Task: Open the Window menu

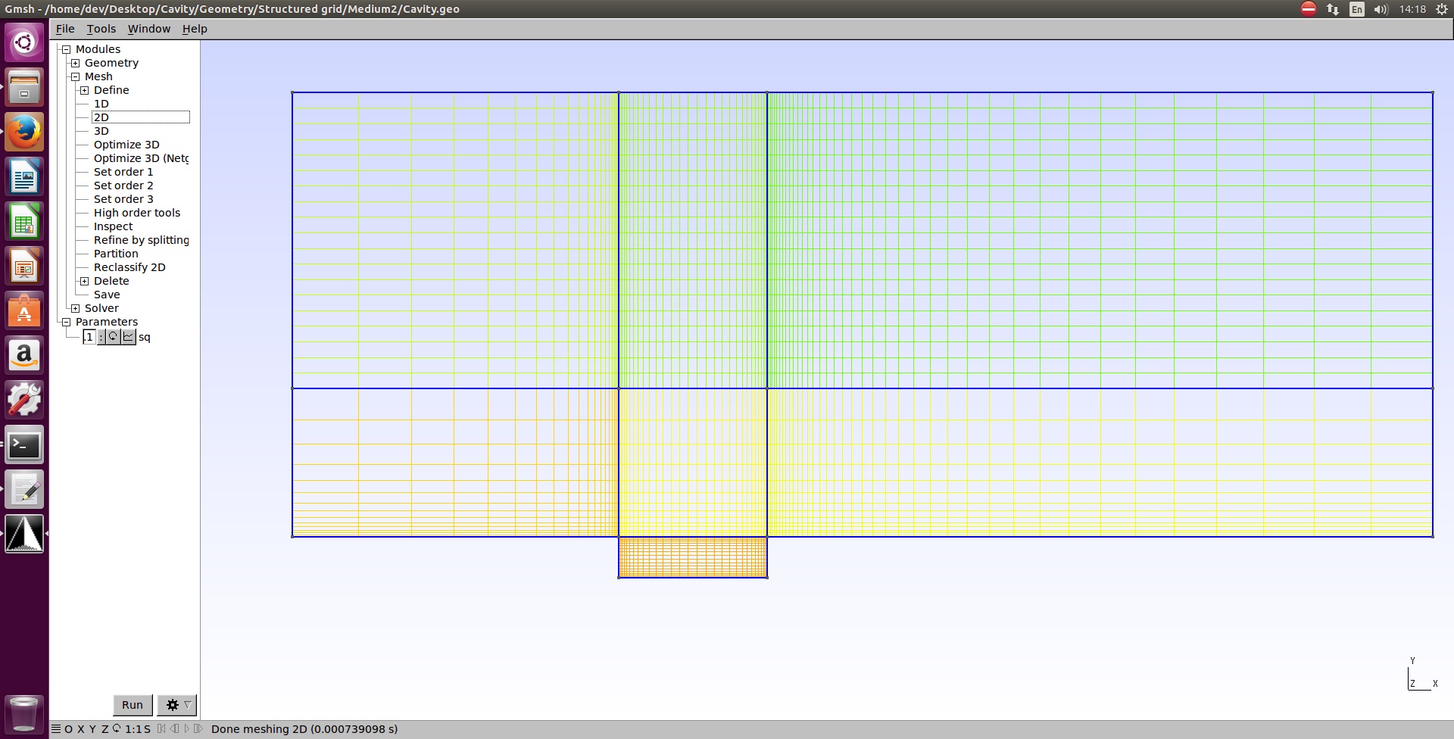Action: coord(148,29)
